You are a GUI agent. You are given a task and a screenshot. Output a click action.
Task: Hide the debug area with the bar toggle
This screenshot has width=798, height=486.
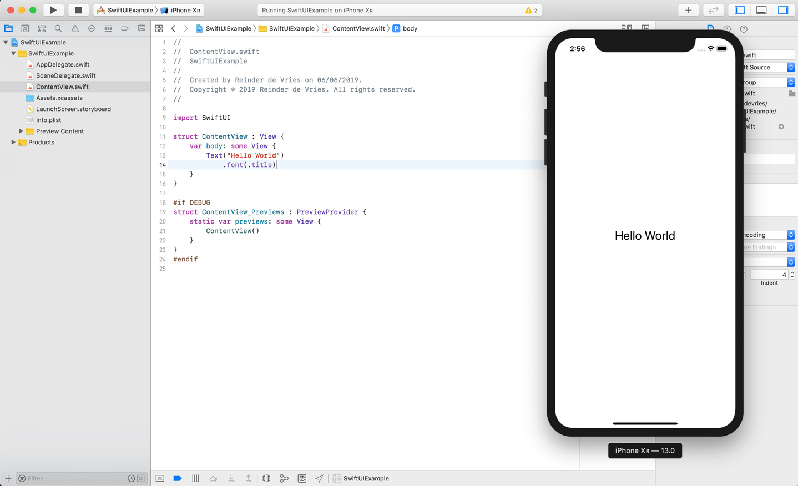(160, 478)
